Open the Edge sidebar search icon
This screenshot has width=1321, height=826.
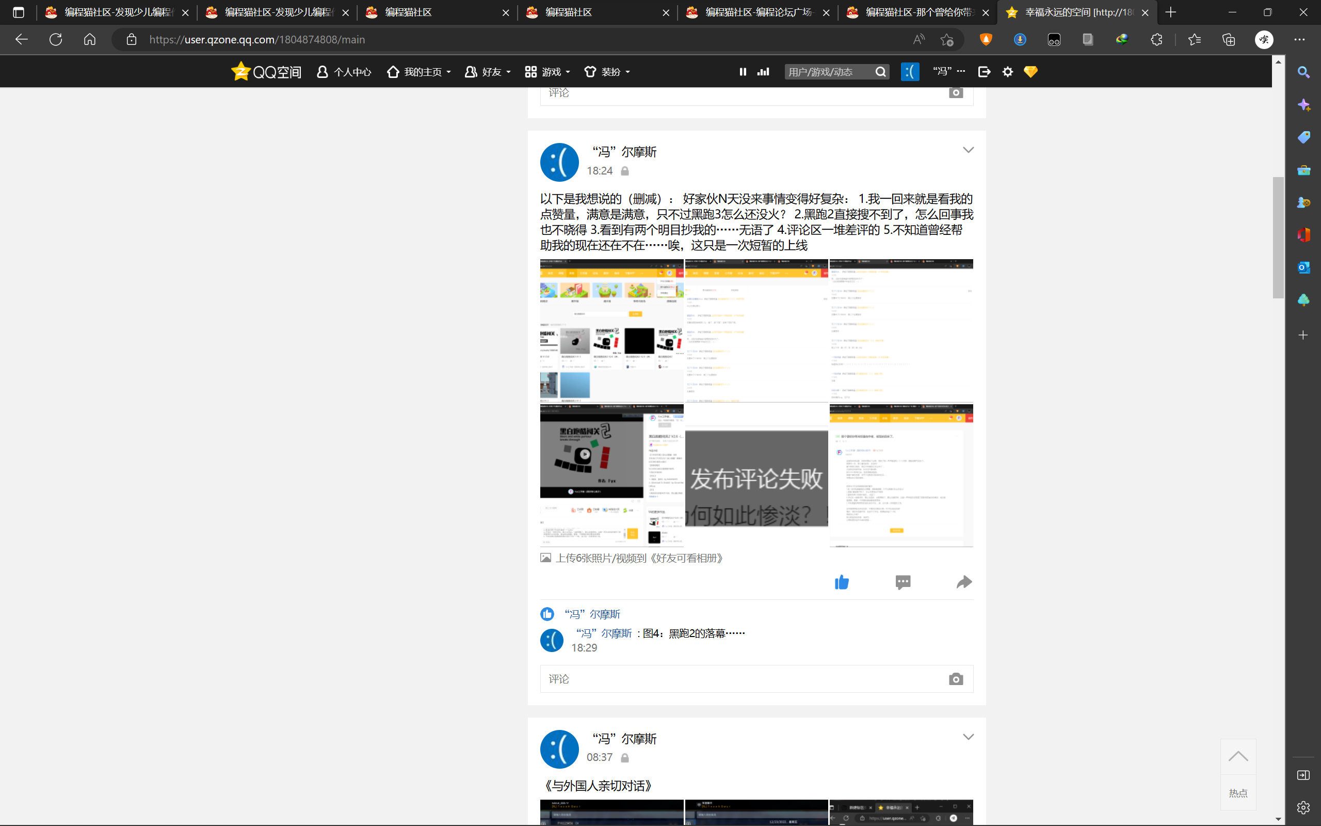click(1303, 72)
